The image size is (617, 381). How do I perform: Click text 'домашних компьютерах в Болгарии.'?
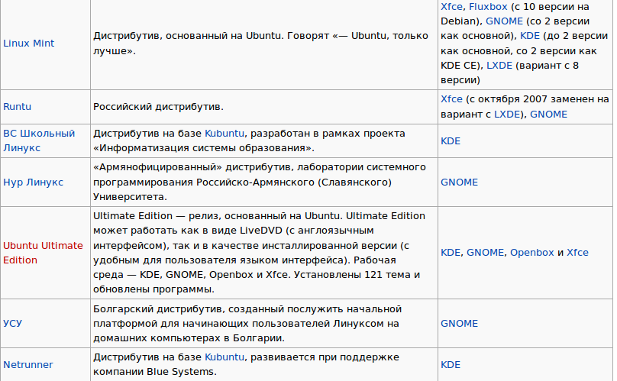(x=189, y=338)
